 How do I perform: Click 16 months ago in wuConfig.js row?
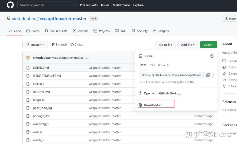pos(203,124)
